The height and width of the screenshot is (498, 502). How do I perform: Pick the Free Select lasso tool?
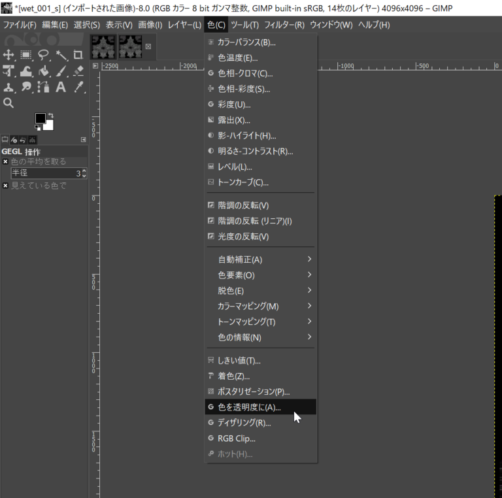point(44,55)
